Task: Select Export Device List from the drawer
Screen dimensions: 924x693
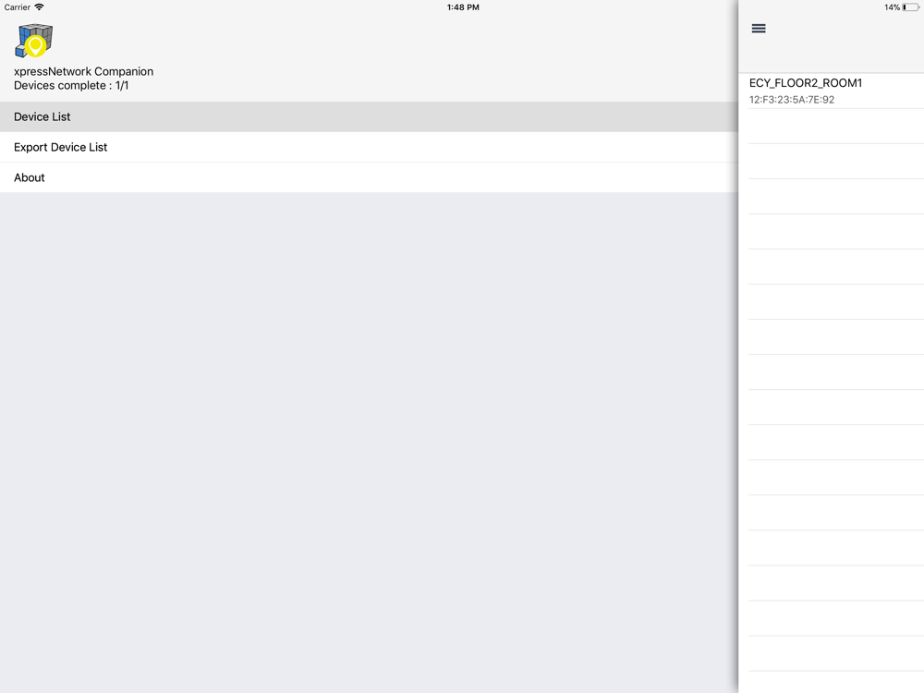Action: [x=369, y=147]
